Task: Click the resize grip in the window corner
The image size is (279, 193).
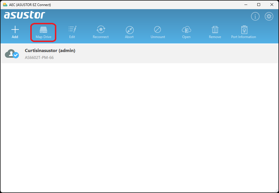Action: pos(276,190)
